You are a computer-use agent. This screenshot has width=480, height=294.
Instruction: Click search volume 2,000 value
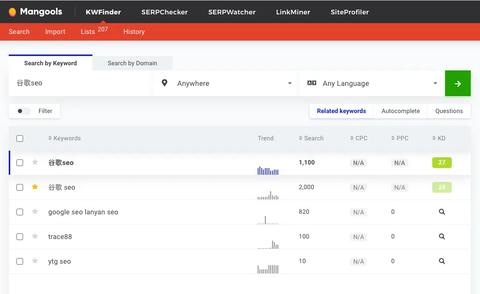pyautogui.click(x=306, y=187)
